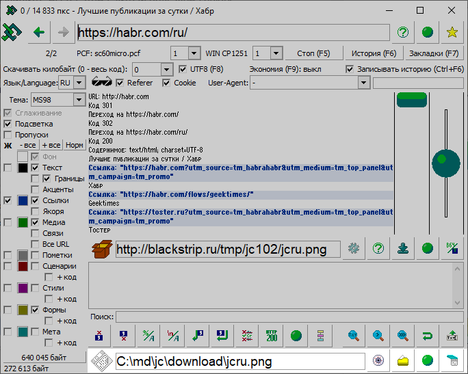Click the black sunglasses icon
Image resolution: width=468 pixels, height=374 pixels.
click(102, 82)
